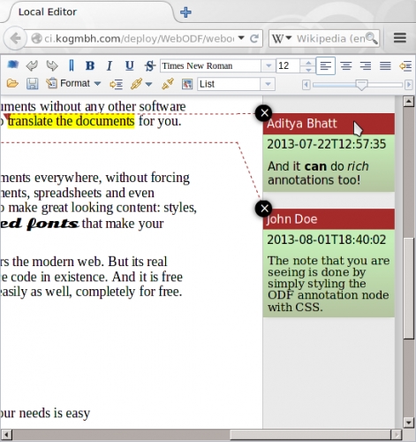
Task: Open a document with the folder icon
Action: (x=12, y=84)
